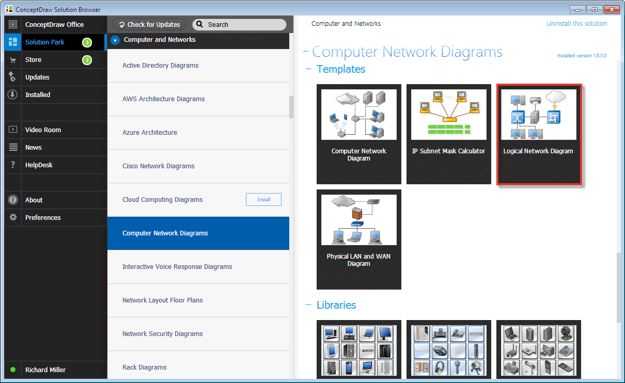The width and height of the screenshot is (625, 383).
Task: Select Network Security Diagrams
Action: (x=198, y=334)
